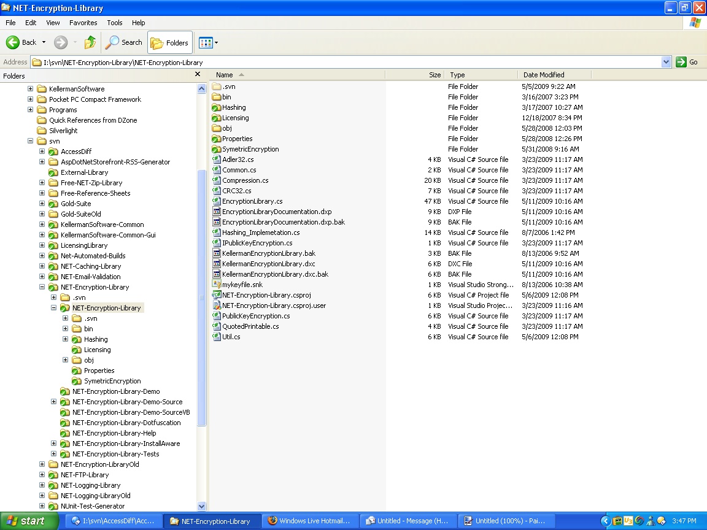Select the Hashing folder icon in file list
This screenshot has height=530, width=707.
[x=217, y=107]
